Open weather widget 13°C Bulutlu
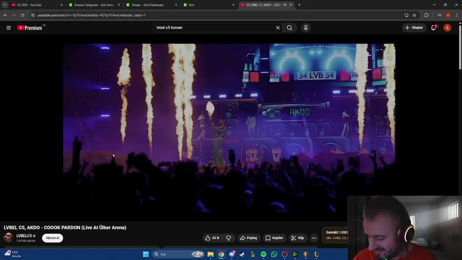This screenshot has width=462, height=260. coord(13,254)
